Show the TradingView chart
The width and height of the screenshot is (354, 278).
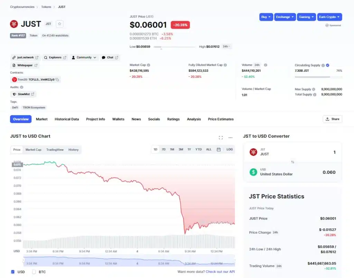tap(55, 150)
